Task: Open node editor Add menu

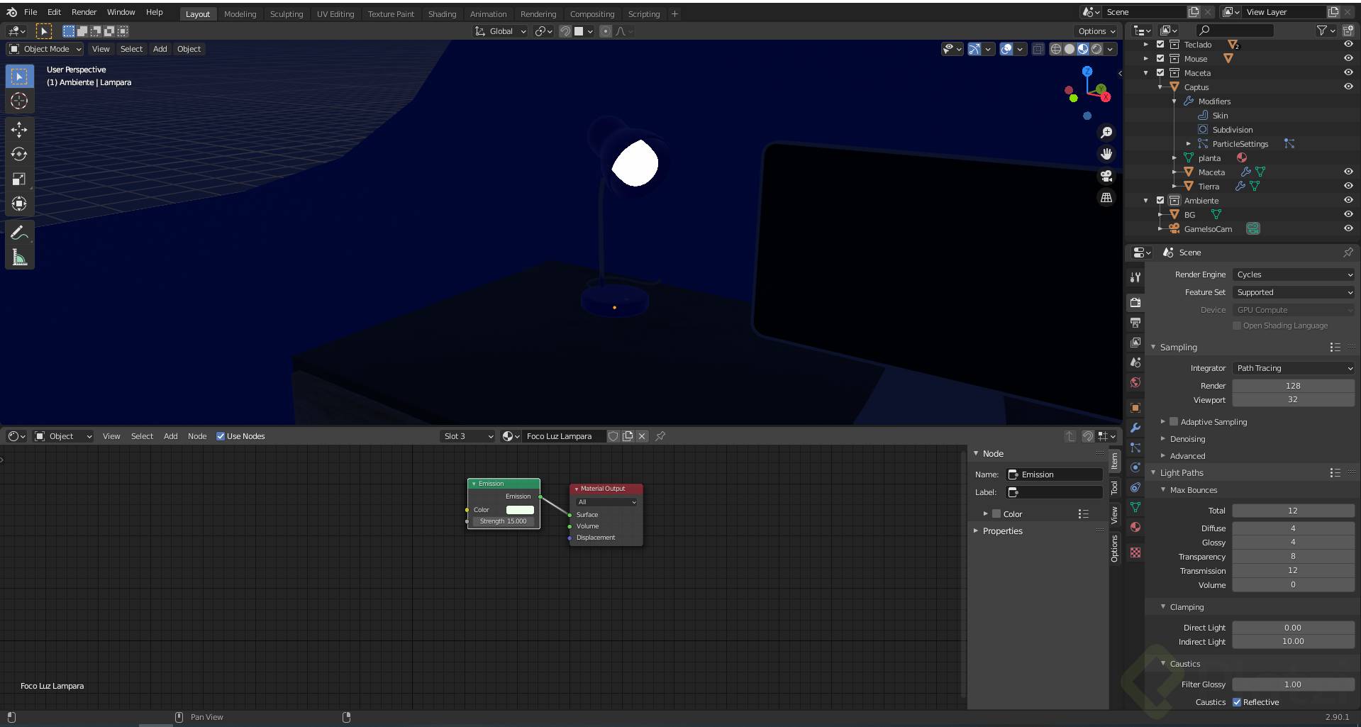Action: point(170,436)
